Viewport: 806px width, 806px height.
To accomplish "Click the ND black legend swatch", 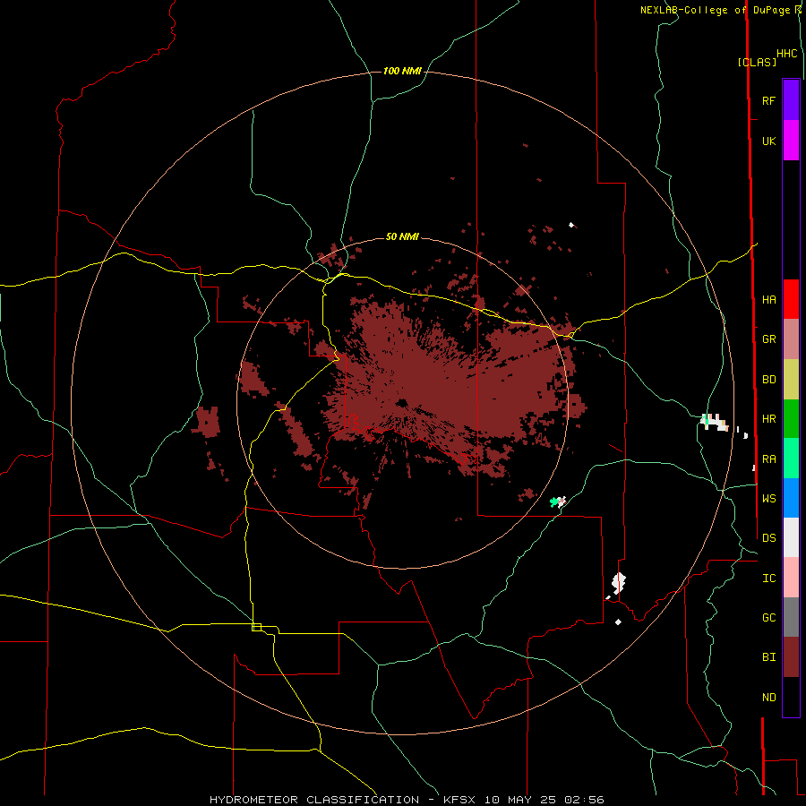I will (791, 697).
